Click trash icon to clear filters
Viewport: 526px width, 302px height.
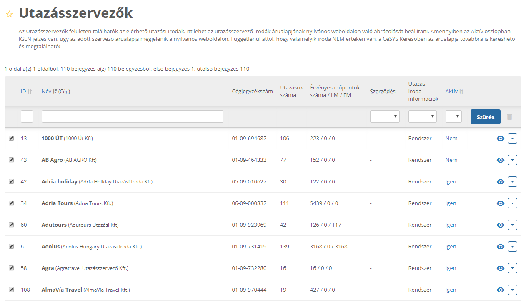click(x=509, y=117)
